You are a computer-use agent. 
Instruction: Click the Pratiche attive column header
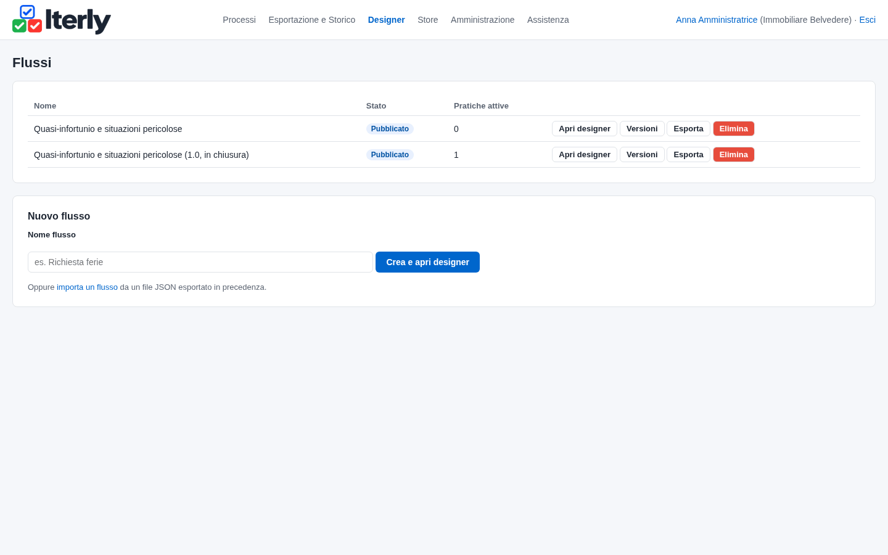pos(481,106)
